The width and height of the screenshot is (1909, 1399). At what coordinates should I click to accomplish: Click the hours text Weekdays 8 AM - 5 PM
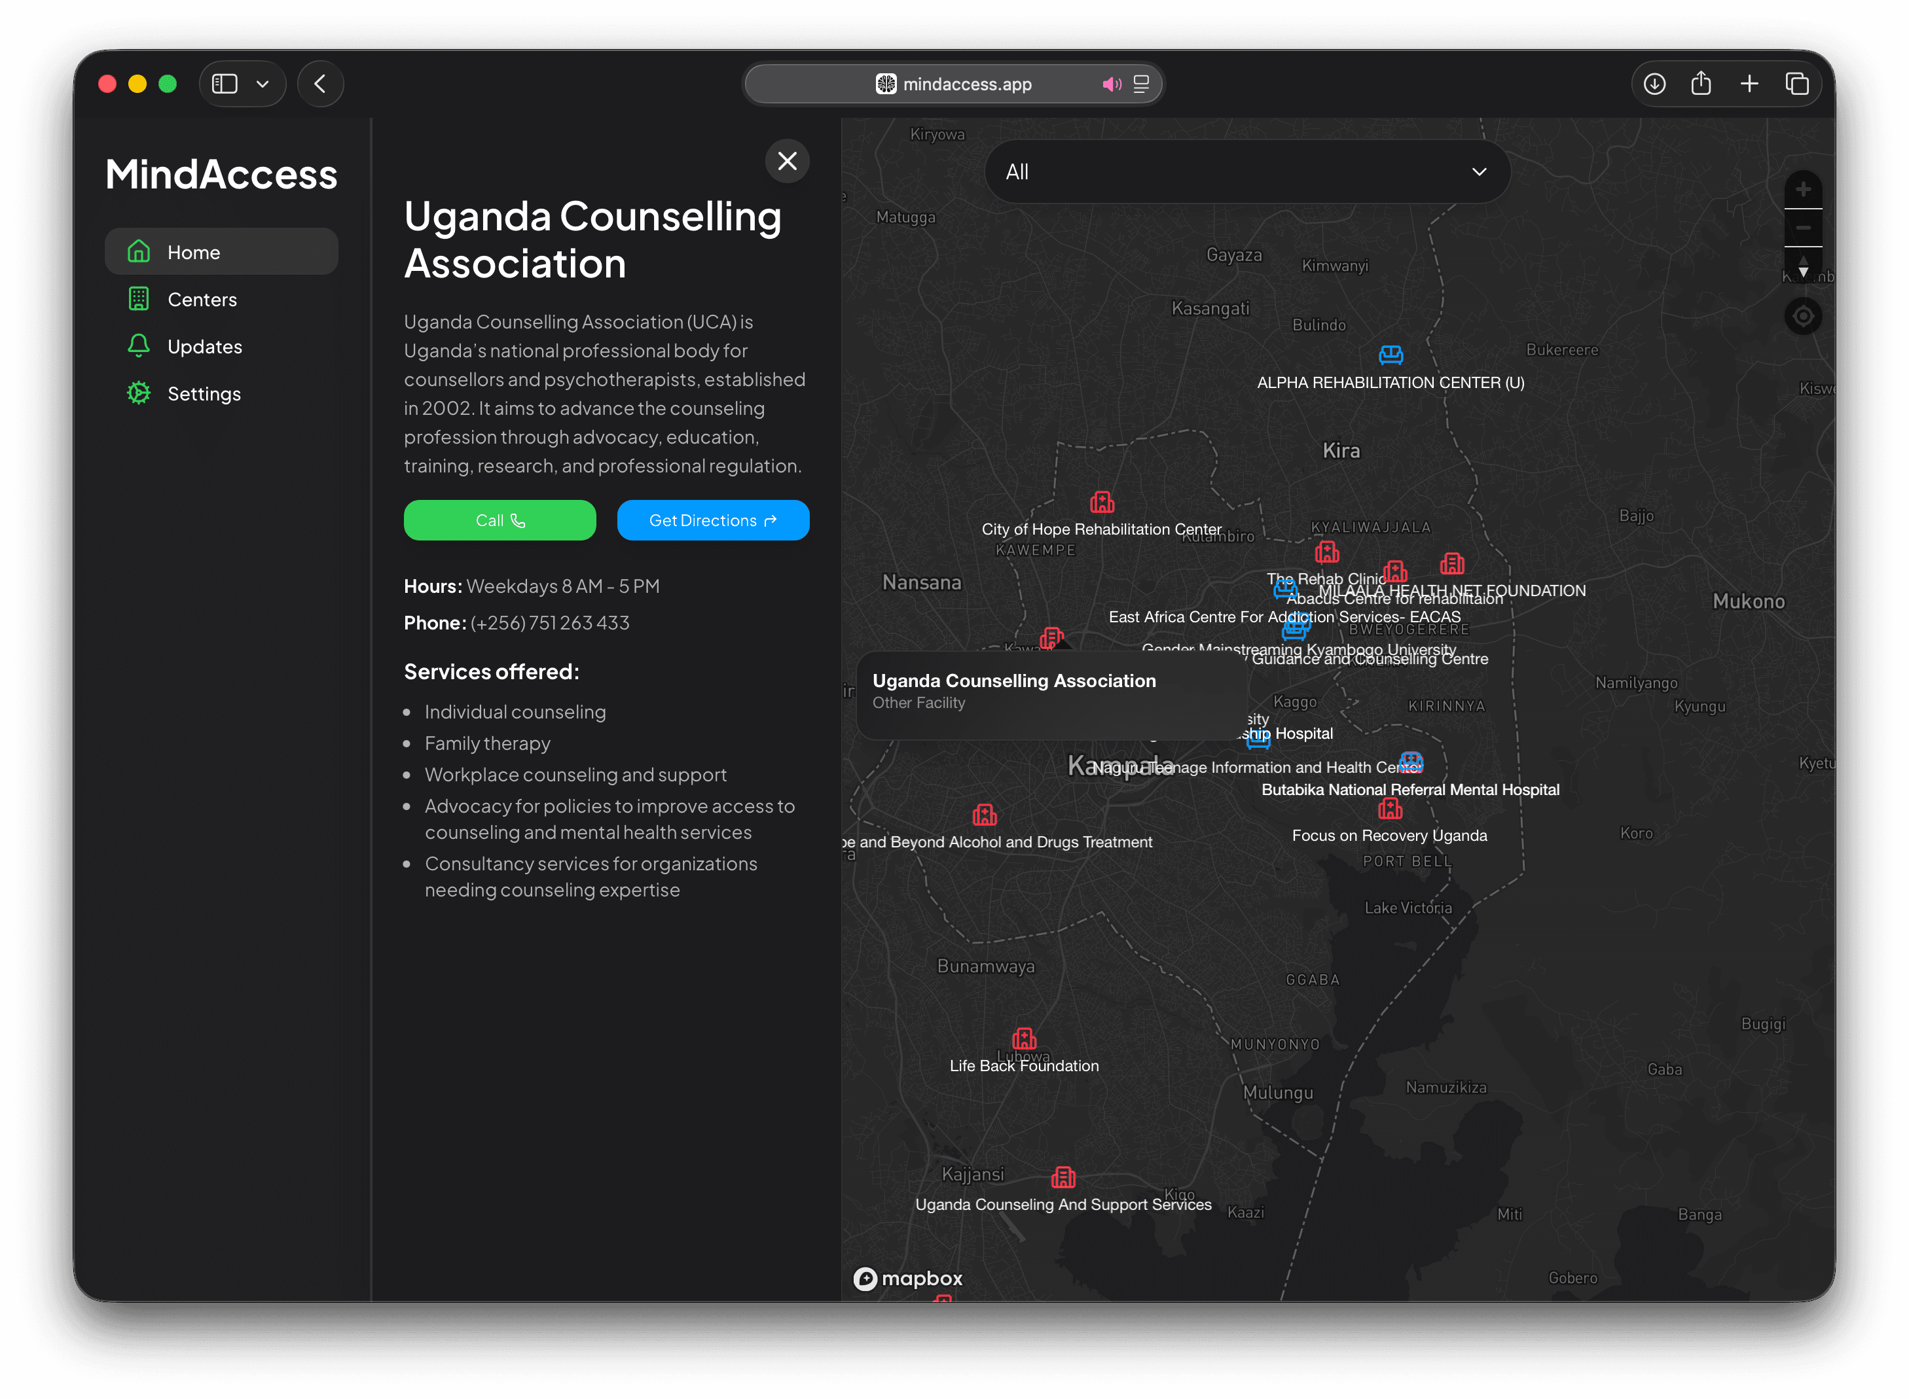(562, 586)
